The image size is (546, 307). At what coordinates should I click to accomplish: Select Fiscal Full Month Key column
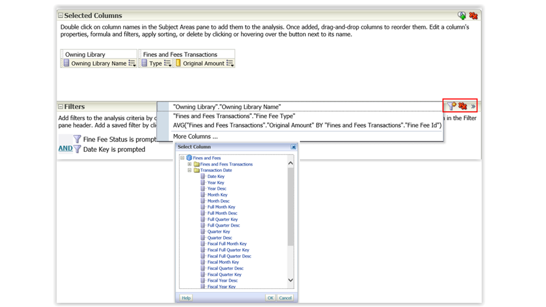tap(227, 244)
